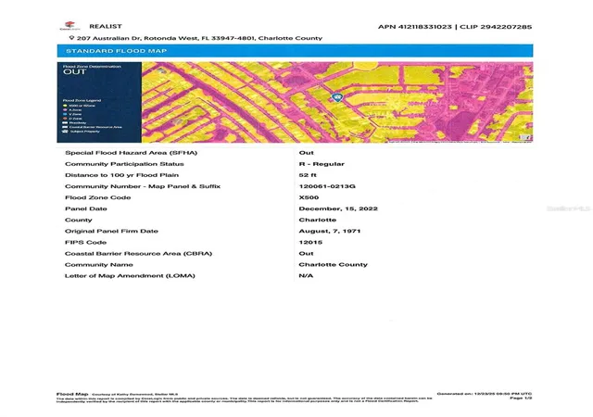The height and width of the screenshot is (417, 593).
Task: Click the 'December, 15, 2022' value
Action: [x=338, y=208]
